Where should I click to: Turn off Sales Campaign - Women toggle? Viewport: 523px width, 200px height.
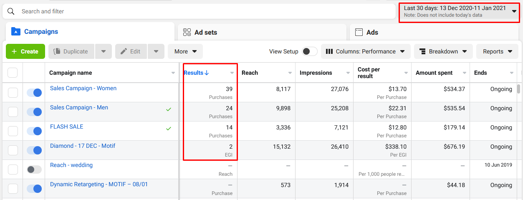pos(34,93)
